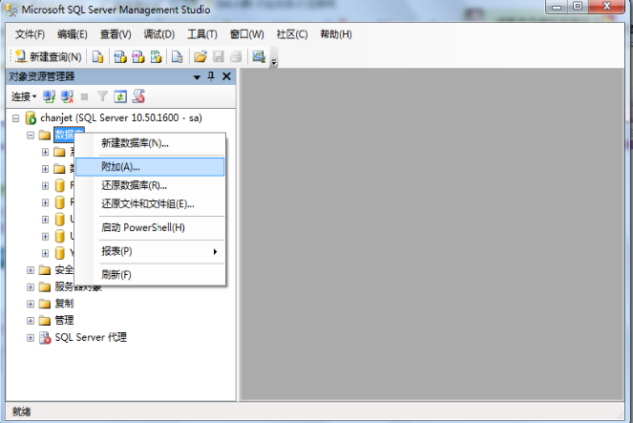Image resolution: width=633 pixels, height=423 pixels.
Task: Choose 还原数据库(R)... from context menu
Action: click(150, 185)
